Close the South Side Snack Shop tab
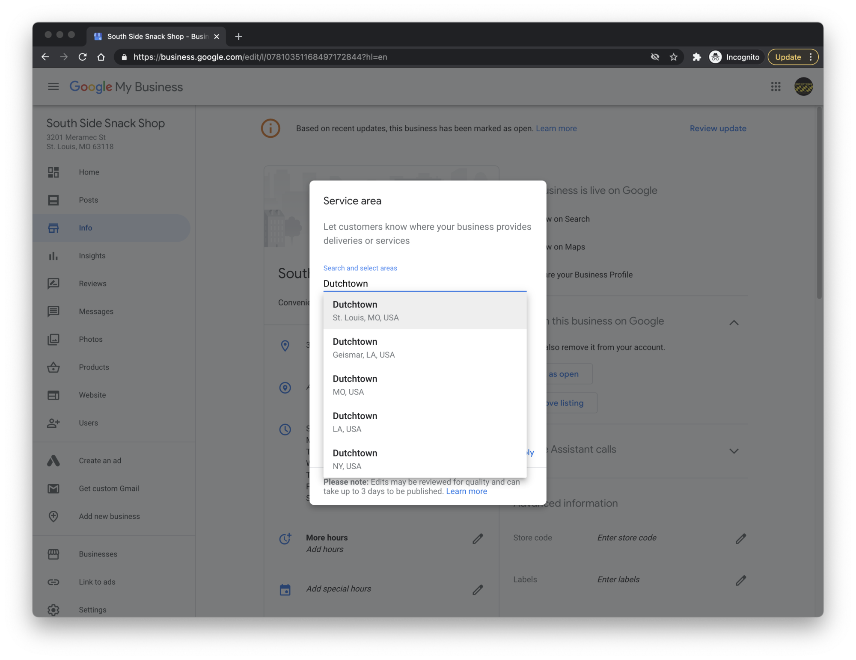The height and width of the screenshot is (660, 856). click(217, 36)
